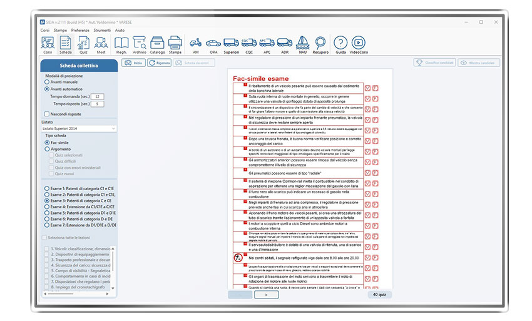
Task: Select the Avanti manuale radio button
Action: (x=47, y=82)
